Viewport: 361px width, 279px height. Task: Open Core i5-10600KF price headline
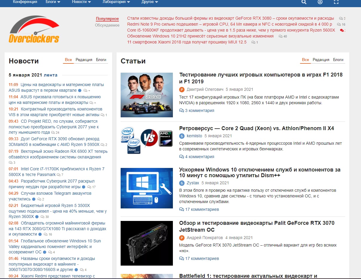coord(231,30)
